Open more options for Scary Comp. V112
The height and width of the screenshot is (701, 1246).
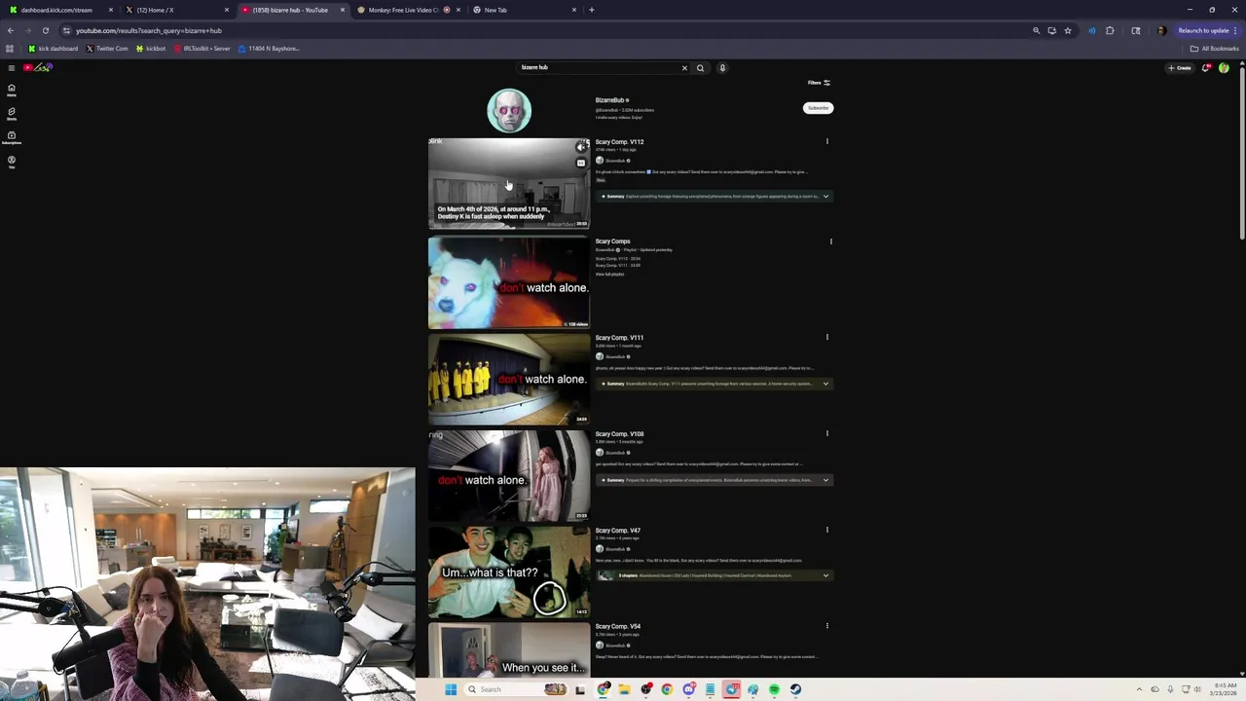click(827, 142)
